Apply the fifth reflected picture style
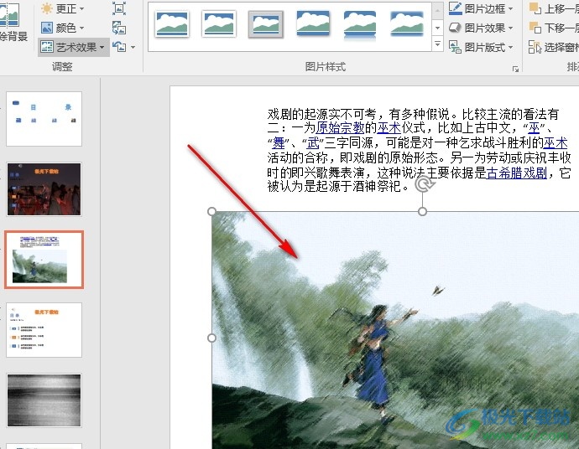579x449 pixels. coord(360,24)
